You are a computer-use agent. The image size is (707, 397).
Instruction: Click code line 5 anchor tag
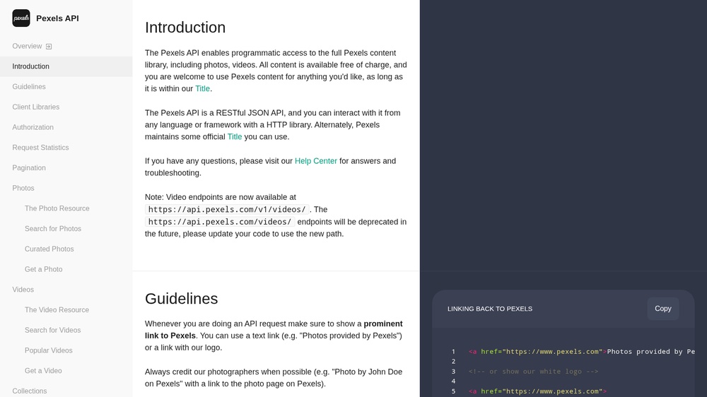(x=538, y=391)
